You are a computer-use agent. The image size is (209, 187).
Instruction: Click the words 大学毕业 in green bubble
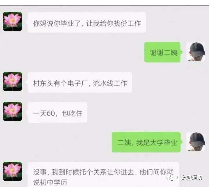[163, 143]
